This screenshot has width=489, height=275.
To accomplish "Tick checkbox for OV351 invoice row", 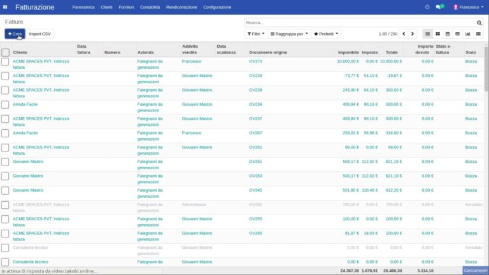I will (5, 162).
